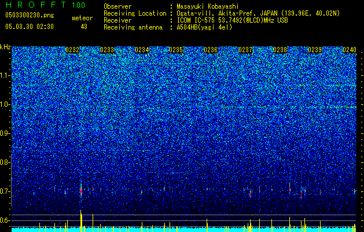Click the time marker 0235
This screenshot has width=364, height=232.
point(176,50)
